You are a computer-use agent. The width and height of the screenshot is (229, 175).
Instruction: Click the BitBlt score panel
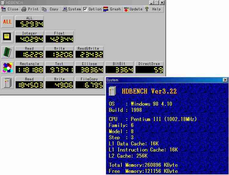pos(119,68)
